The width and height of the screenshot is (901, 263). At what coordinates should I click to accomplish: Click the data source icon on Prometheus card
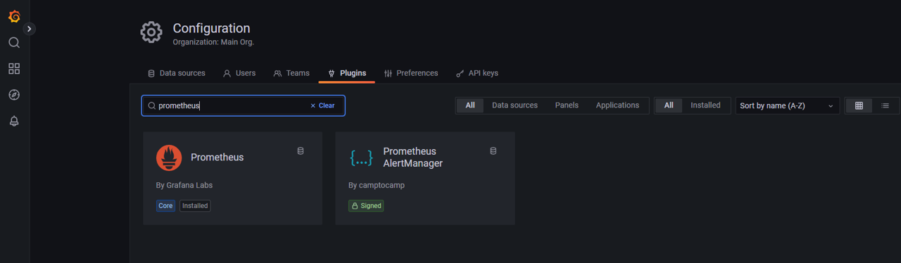[301, 150]
